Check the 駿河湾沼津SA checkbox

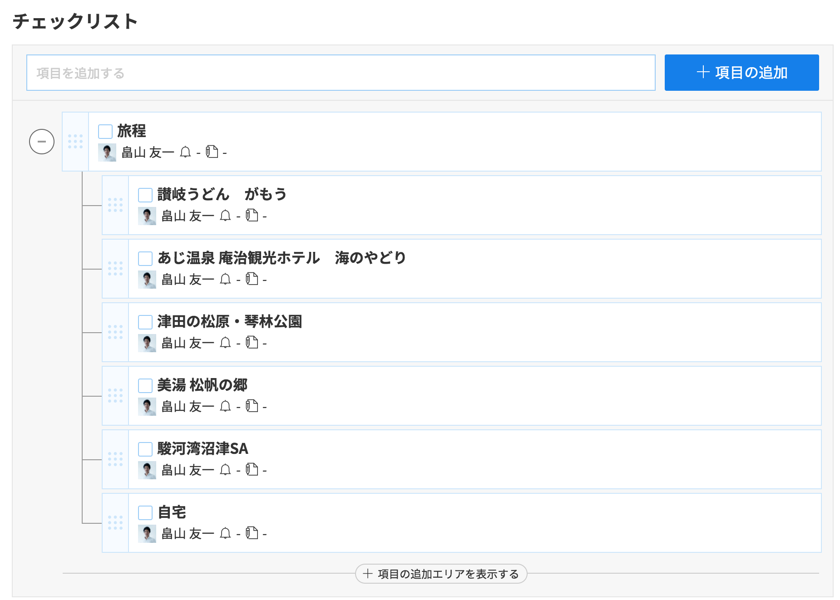pyautogui.click(x=145, y=449)
